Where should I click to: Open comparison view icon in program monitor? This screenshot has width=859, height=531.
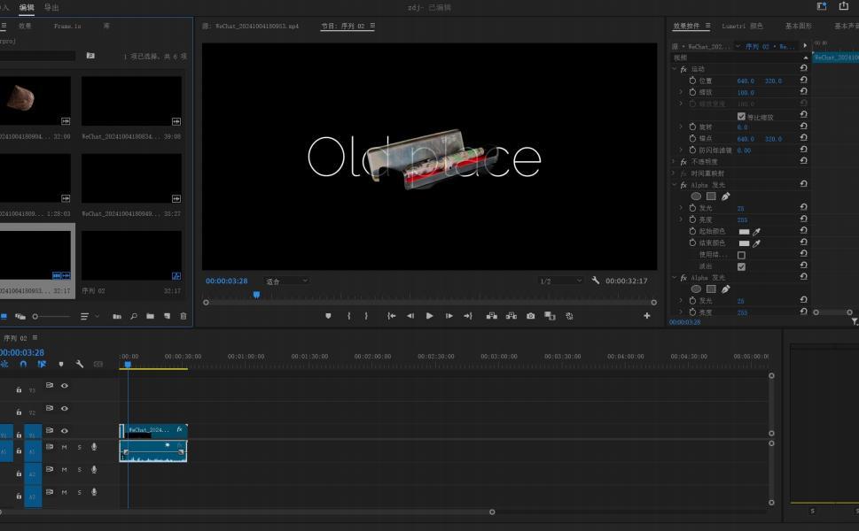pyautogui.click(x=550, y=316)
